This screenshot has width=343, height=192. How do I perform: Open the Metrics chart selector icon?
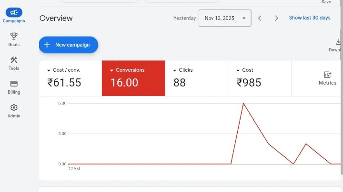point(327,75)
